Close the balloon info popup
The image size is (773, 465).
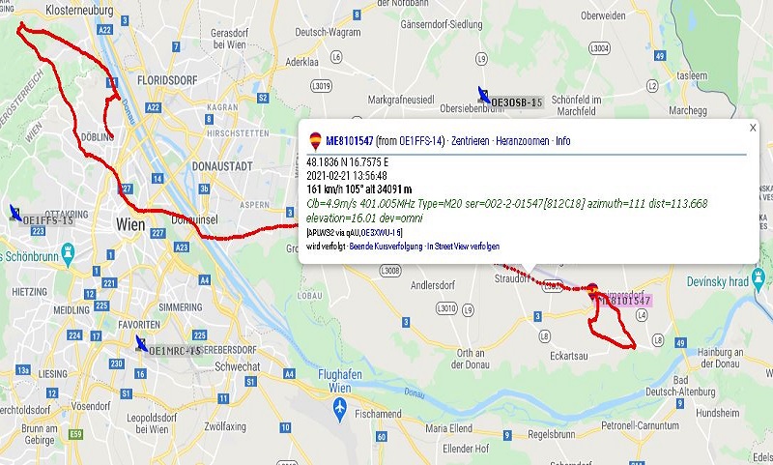(x=753, y=128)
